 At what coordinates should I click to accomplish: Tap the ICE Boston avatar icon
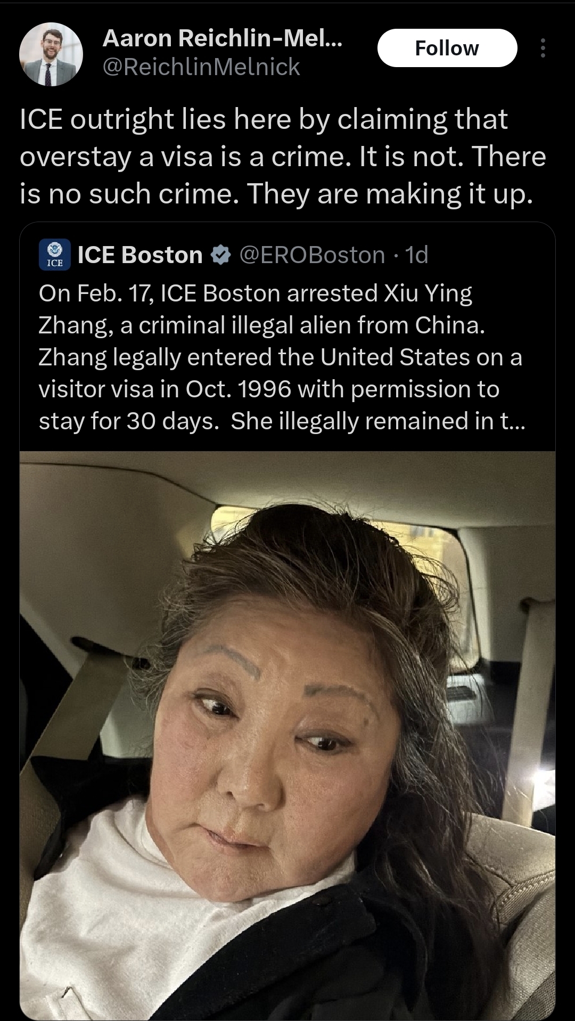coord(55,255)
